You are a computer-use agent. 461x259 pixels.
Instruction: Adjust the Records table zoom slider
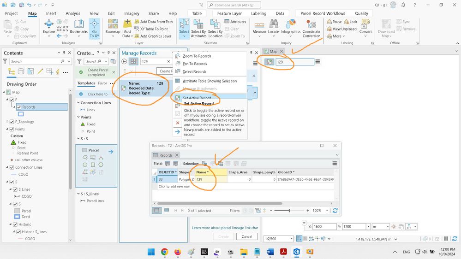coord(289,211)
